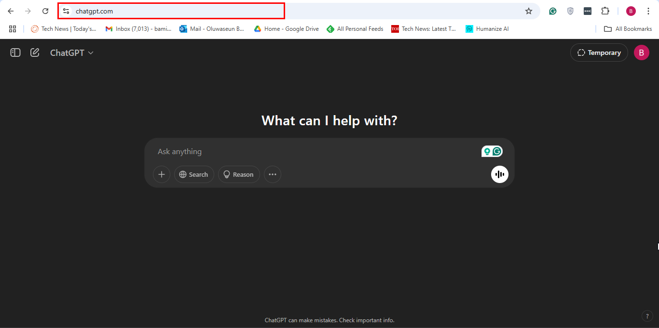Open the Outlook Mail bookmark
The width and height of the screenshot is (659, 328).
pos(212,29)
